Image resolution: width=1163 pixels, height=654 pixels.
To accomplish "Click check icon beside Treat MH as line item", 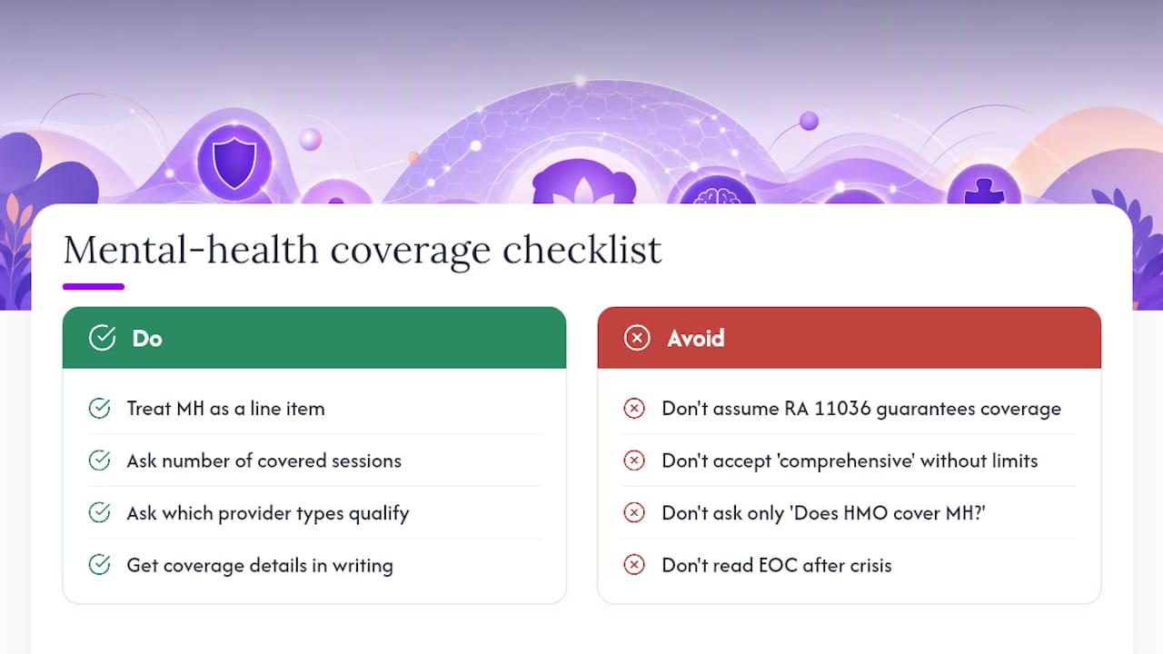I will click(x=99, y=409).
